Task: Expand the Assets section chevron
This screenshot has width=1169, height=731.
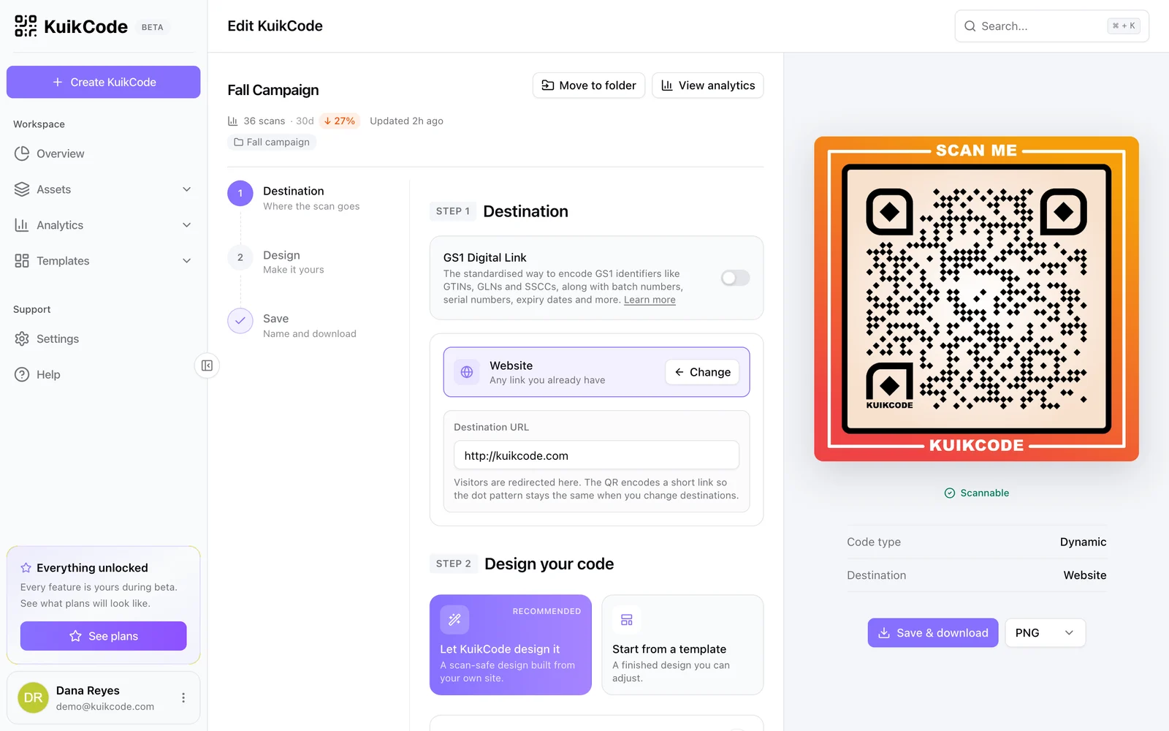Action: [x=187, y=189]
